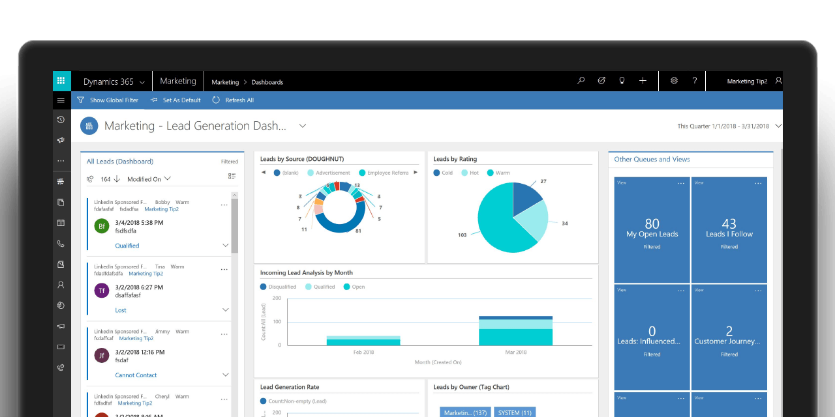Toggle Open legend in Incoming Lead Analysis
Viewport: 835px width, 417px height.
point(354,287)
